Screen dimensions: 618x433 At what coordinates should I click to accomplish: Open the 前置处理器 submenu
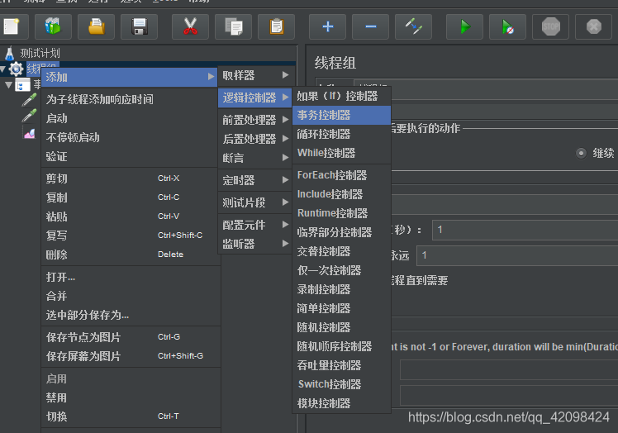(x=255, y=120)
